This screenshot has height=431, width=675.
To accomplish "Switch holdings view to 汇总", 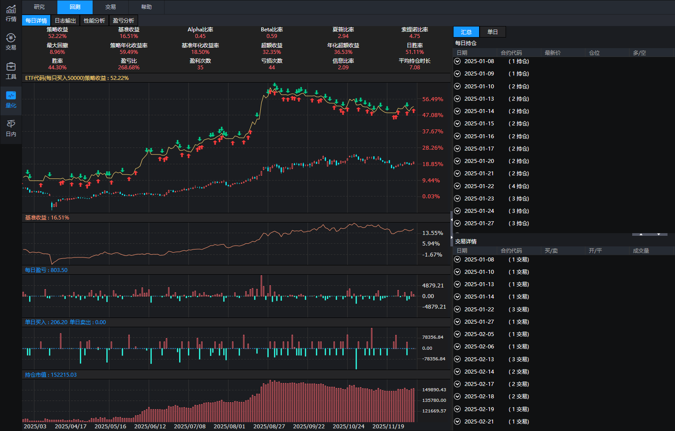I will [466, 32].
